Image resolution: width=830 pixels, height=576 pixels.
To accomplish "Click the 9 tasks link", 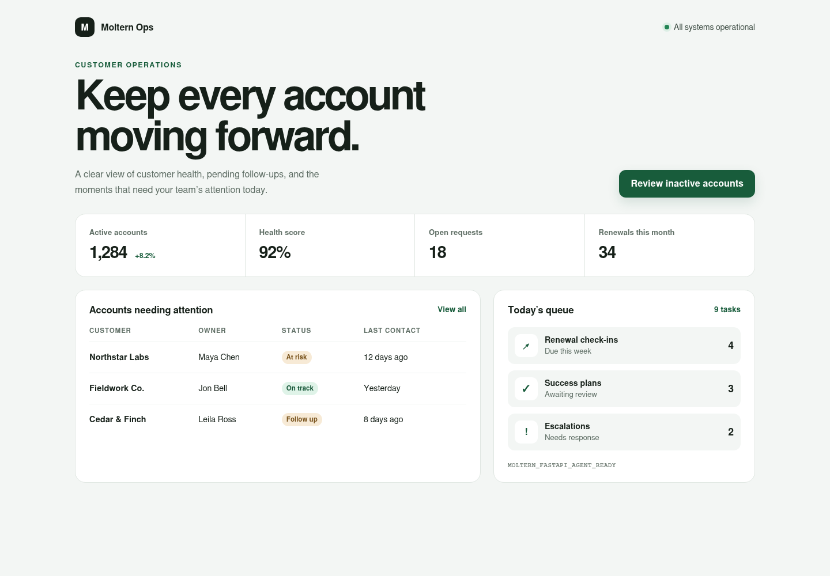I will [x=727, y=309].
